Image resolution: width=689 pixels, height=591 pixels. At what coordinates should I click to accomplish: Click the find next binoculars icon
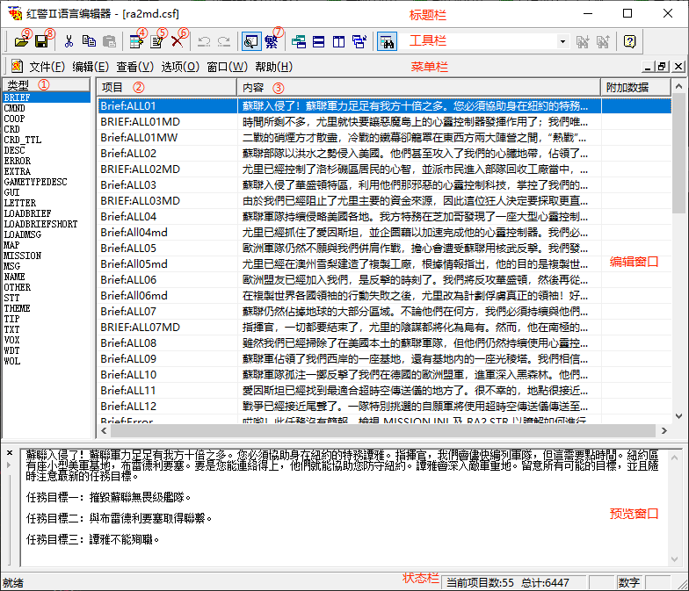point(583,42)
